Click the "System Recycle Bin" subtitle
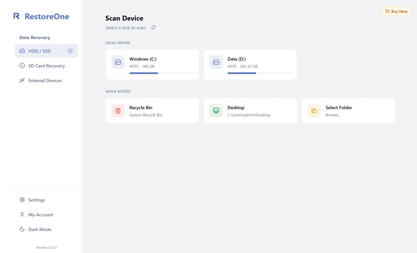This screenshot has height=253, width=417. [x=146, y=115]
